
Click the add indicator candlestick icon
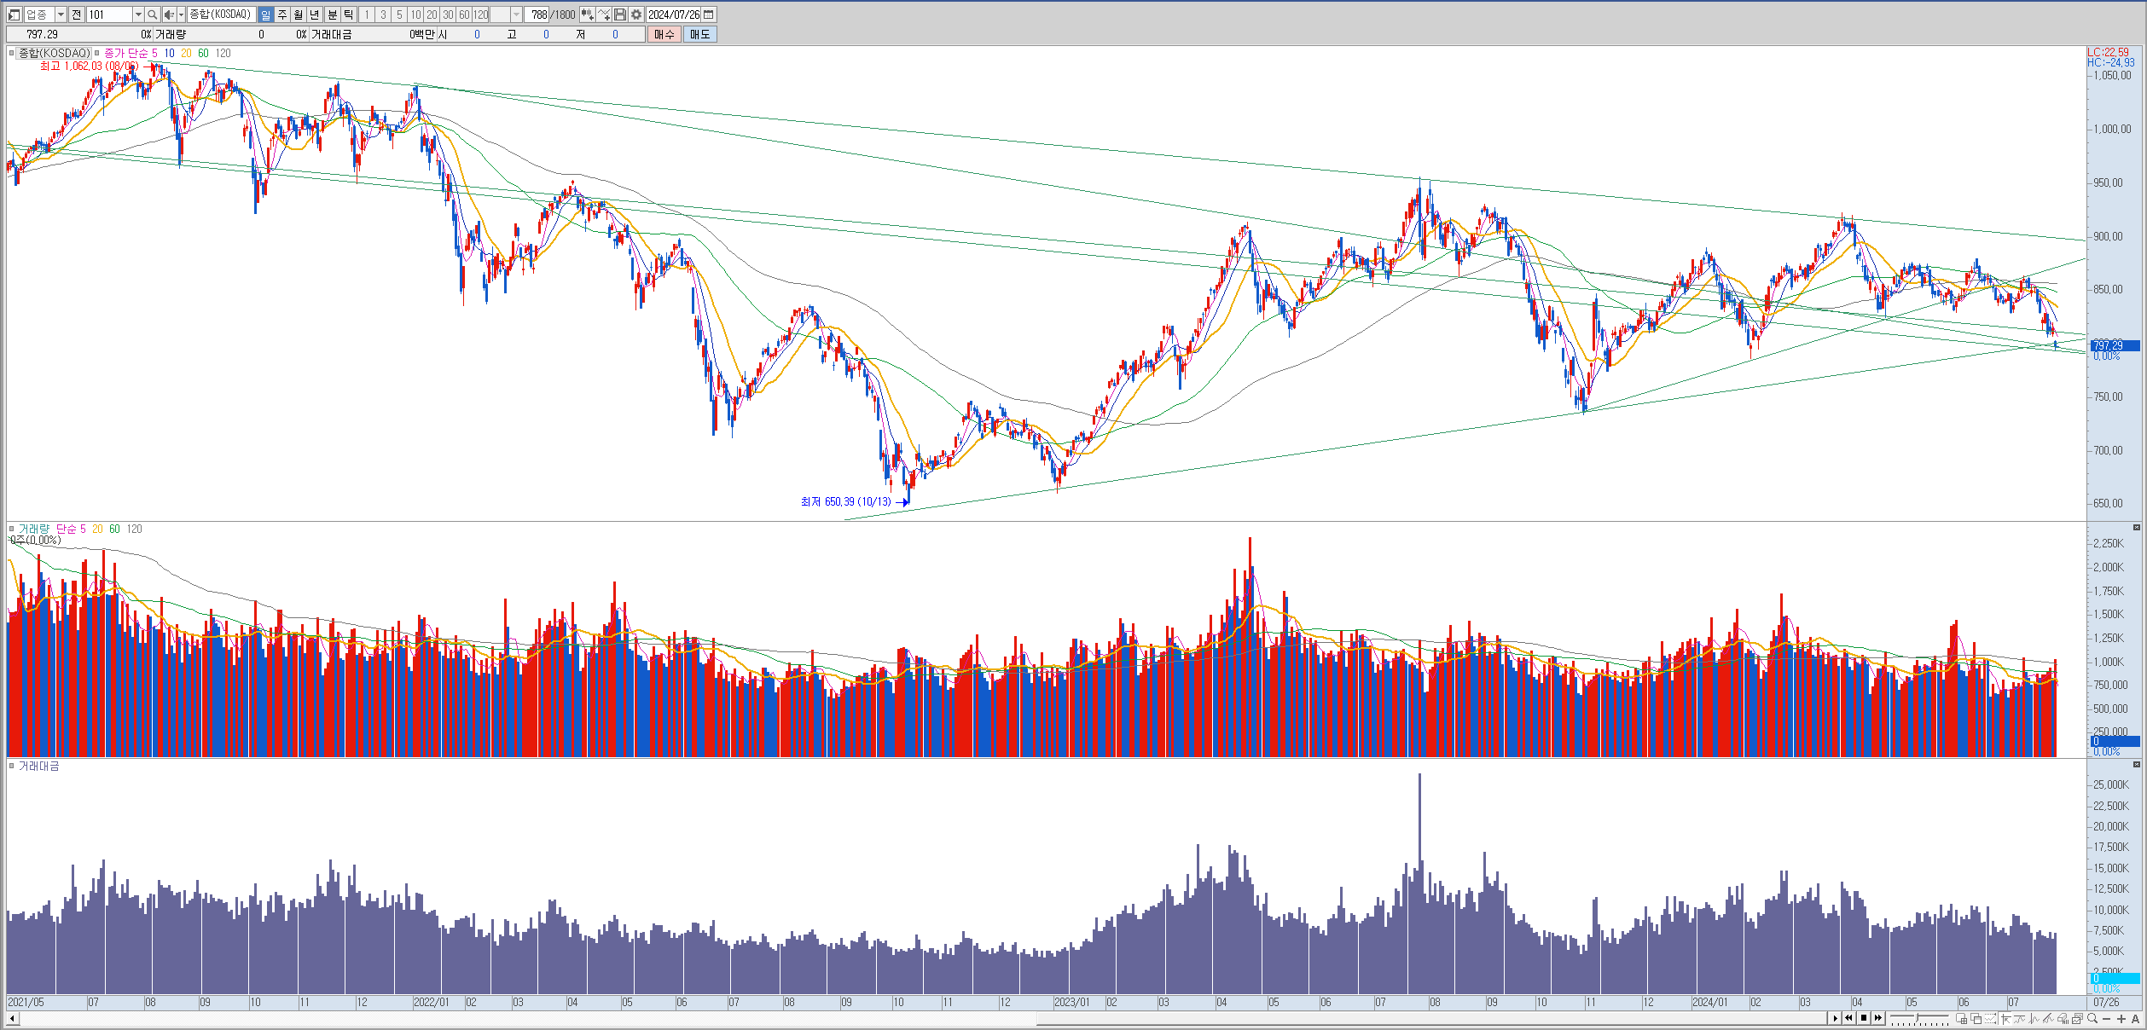pos(587,14)
